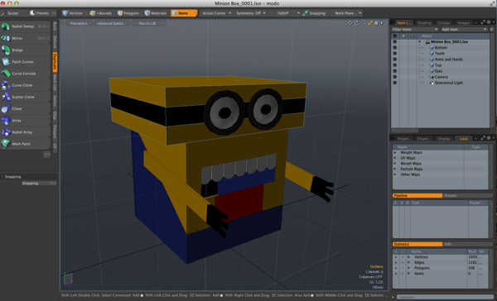Switch to Polygons selection mode
497x301 pixels.
coord(128,13)
